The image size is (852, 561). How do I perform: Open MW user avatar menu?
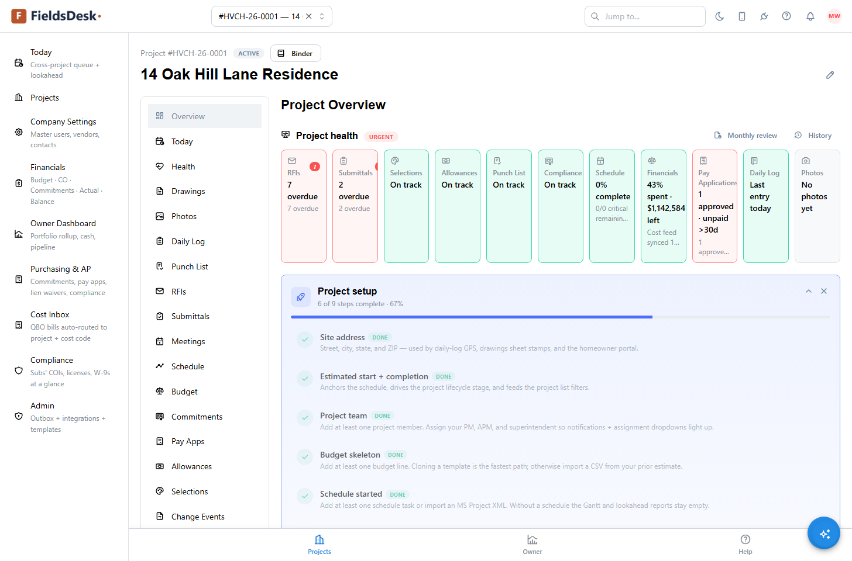(x=834, y=16)
